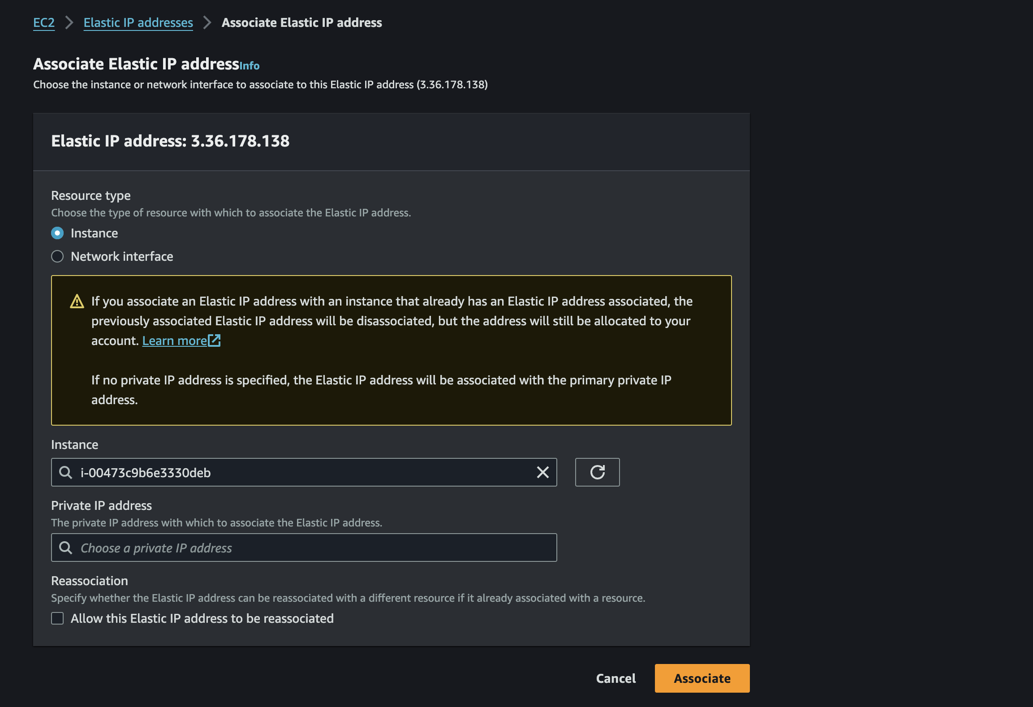Click the Cancel button
Viewport: 1033px width, 707px height.
coord(615,678)
